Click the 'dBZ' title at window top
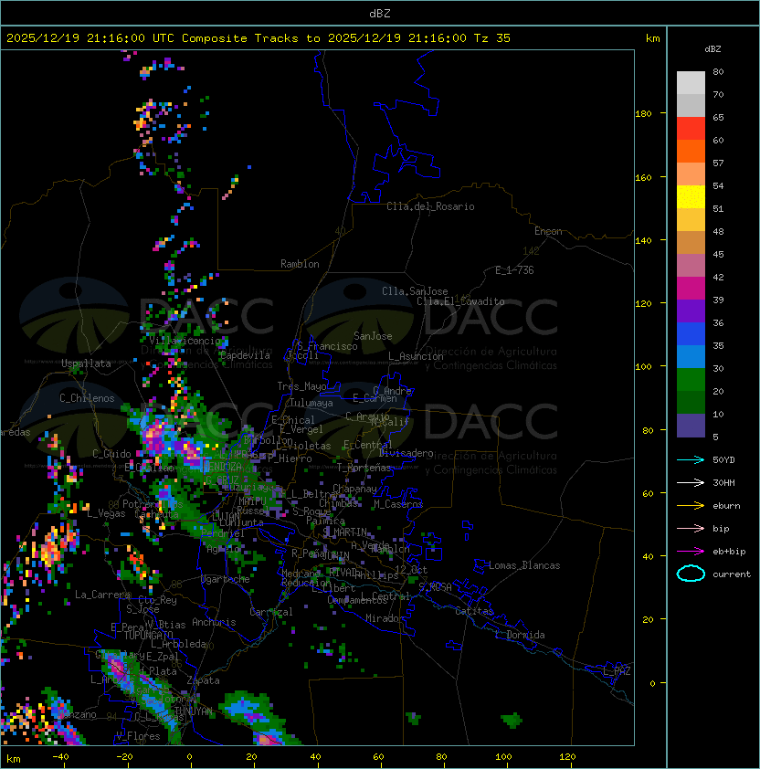760x769 pixels. pyautogui.click(x=380, y=14)
